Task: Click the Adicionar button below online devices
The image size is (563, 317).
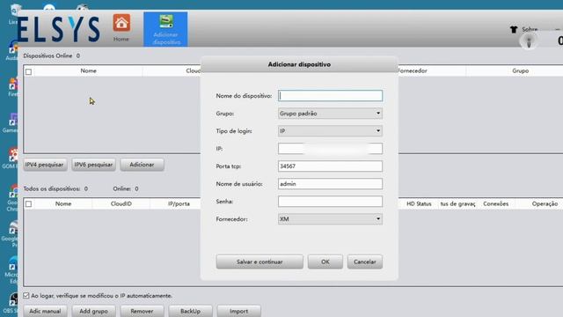Action: 142,165
